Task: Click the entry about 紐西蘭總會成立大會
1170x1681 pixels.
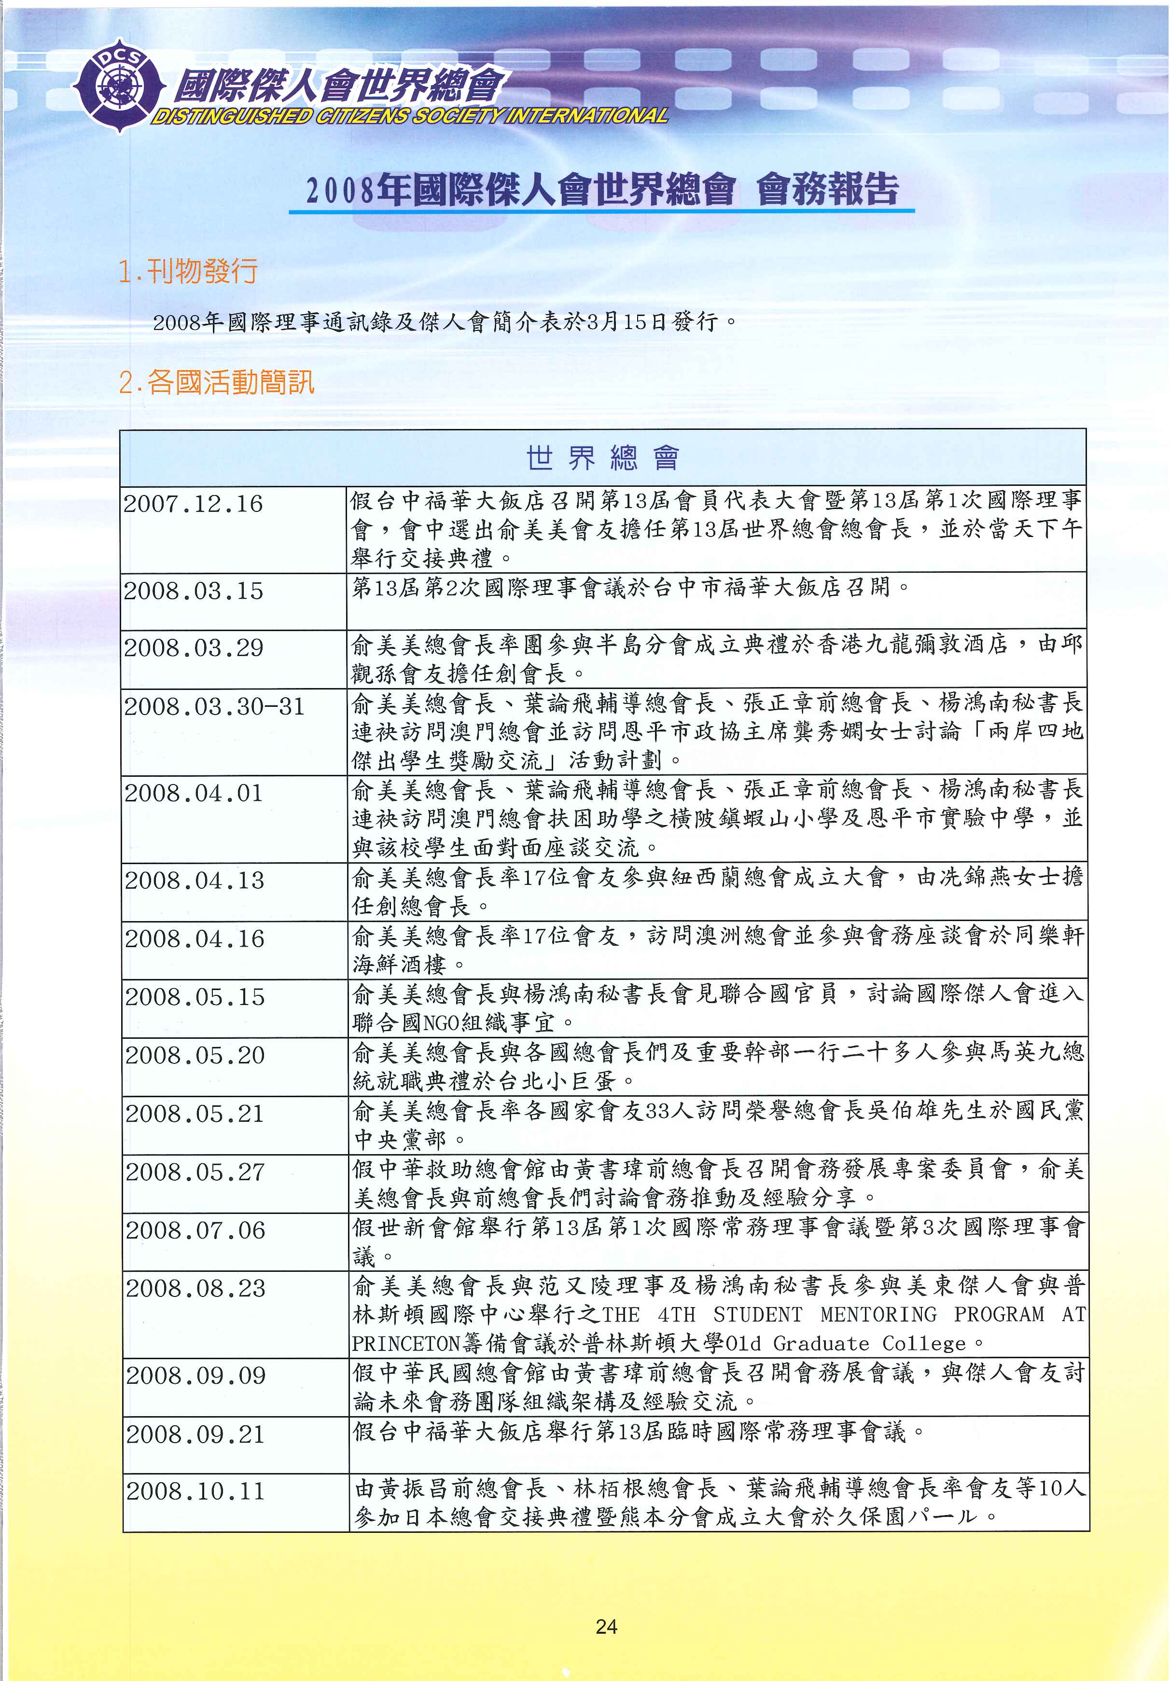Action: tap(717, 891)
